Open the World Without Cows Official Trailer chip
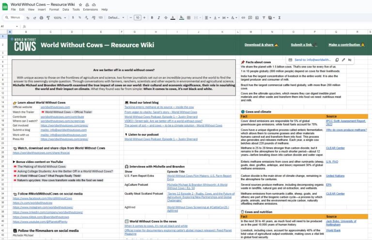 (67, 112)
